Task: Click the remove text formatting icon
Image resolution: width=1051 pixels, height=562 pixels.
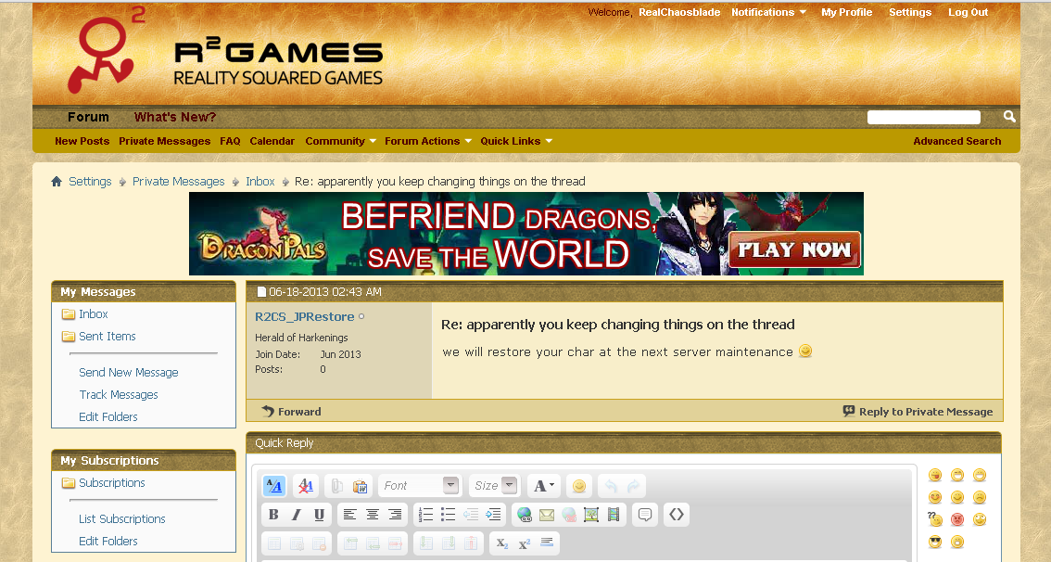Action: pos(305,486)
